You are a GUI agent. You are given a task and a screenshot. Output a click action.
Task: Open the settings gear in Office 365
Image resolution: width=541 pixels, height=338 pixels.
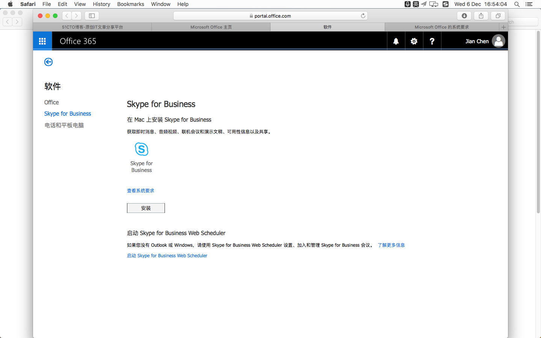[x=414, y=41]
